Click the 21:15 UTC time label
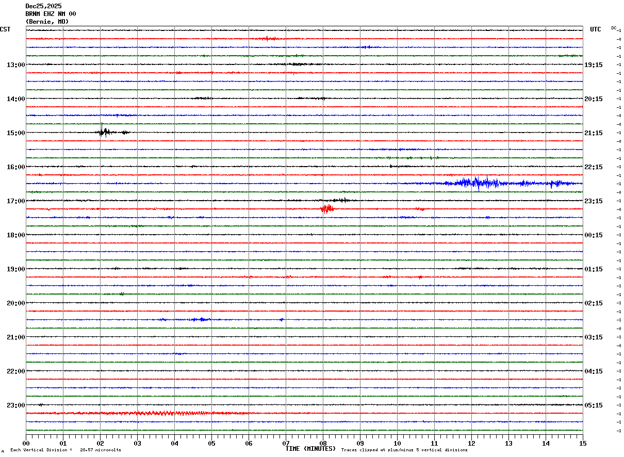Screen dimensions: 624x457 594,133
